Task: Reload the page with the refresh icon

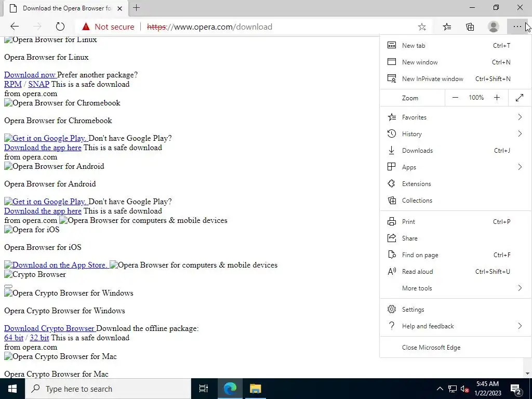Action: tap(60, 26)
